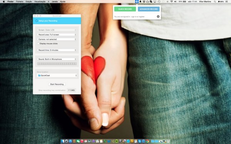Open the Visualização menu
231x144 pixels.
(x=40, y=2)
